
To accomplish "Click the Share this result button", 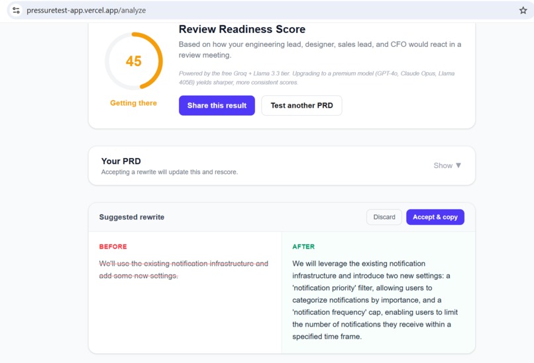I will pos(217,105).
